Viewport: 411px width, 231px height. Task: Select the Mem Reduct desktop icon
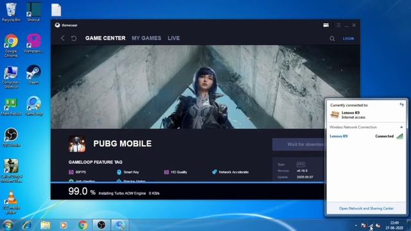click(11, 107)
